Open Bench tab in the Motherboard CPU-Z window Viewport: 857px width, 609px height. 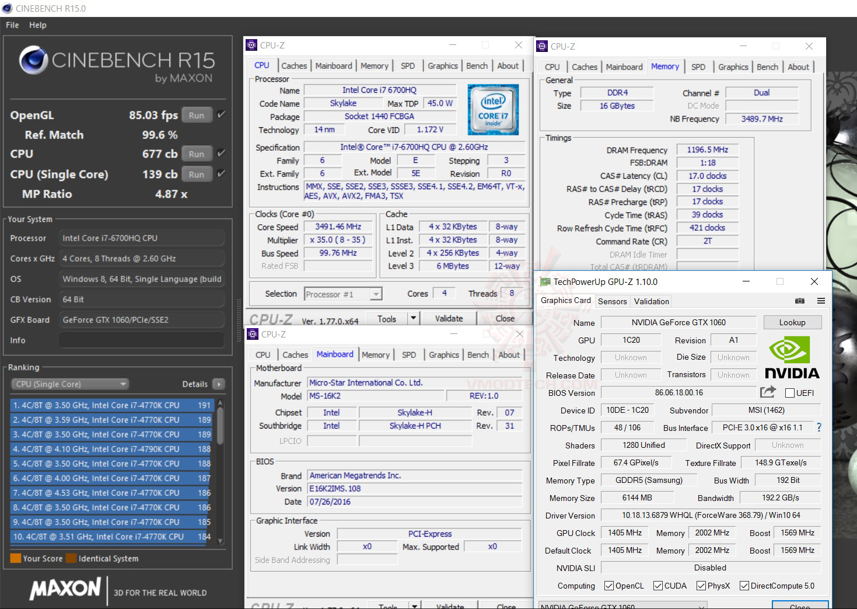478,355
